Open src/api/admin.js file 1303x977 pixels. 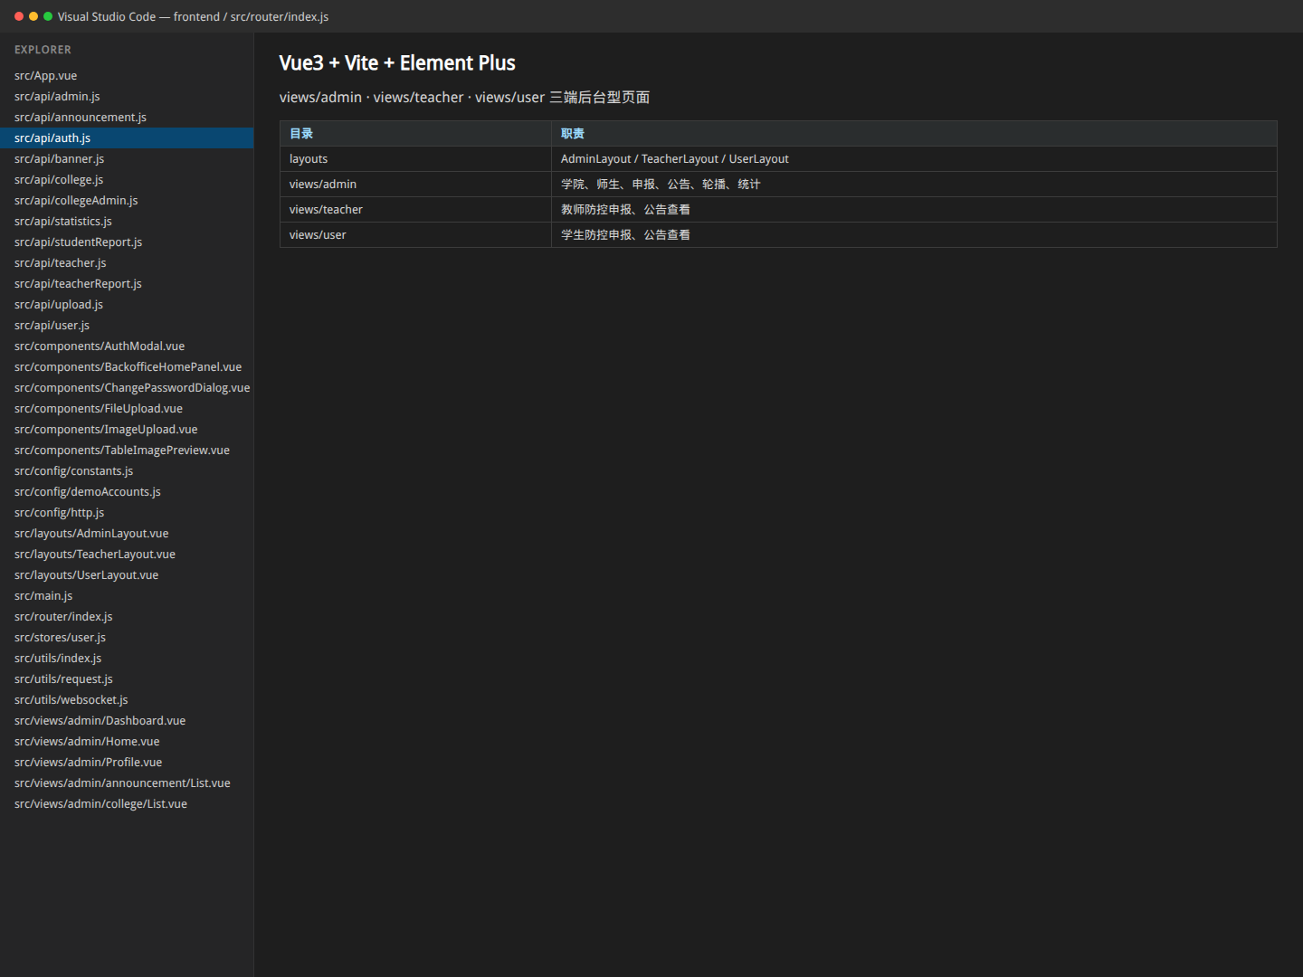pos(127,97)
